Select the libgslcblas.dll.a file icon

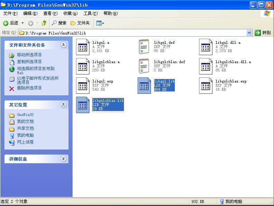coord(206,66)
